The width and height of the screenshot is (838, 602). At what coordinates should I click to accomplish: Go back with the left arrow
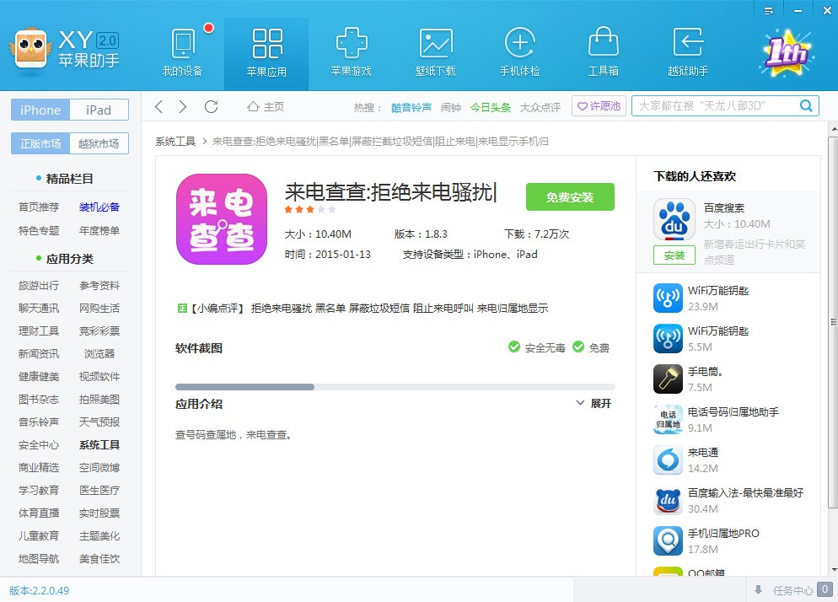coord(158,106)
